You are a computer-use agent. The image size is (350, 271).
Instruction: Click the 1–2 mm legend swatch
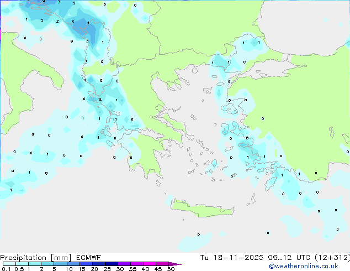[x=35, y=264]
